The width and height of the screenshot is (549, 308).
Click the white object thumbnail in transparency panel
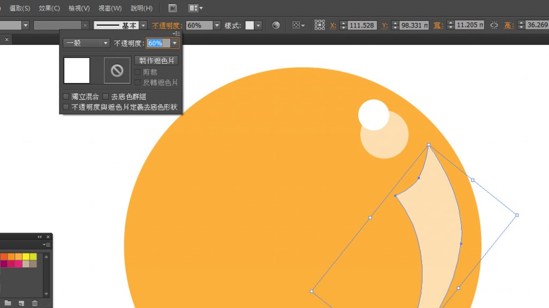(77, 70)
